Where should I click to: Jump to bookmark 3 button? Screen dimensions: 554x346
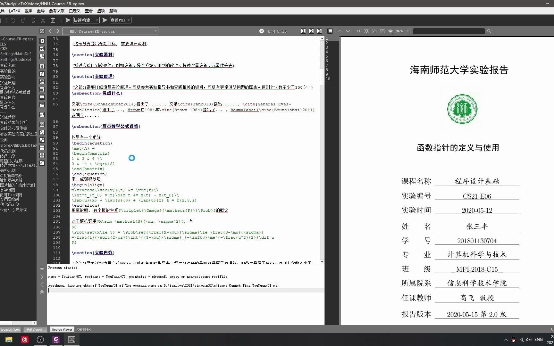click(319, 31)
